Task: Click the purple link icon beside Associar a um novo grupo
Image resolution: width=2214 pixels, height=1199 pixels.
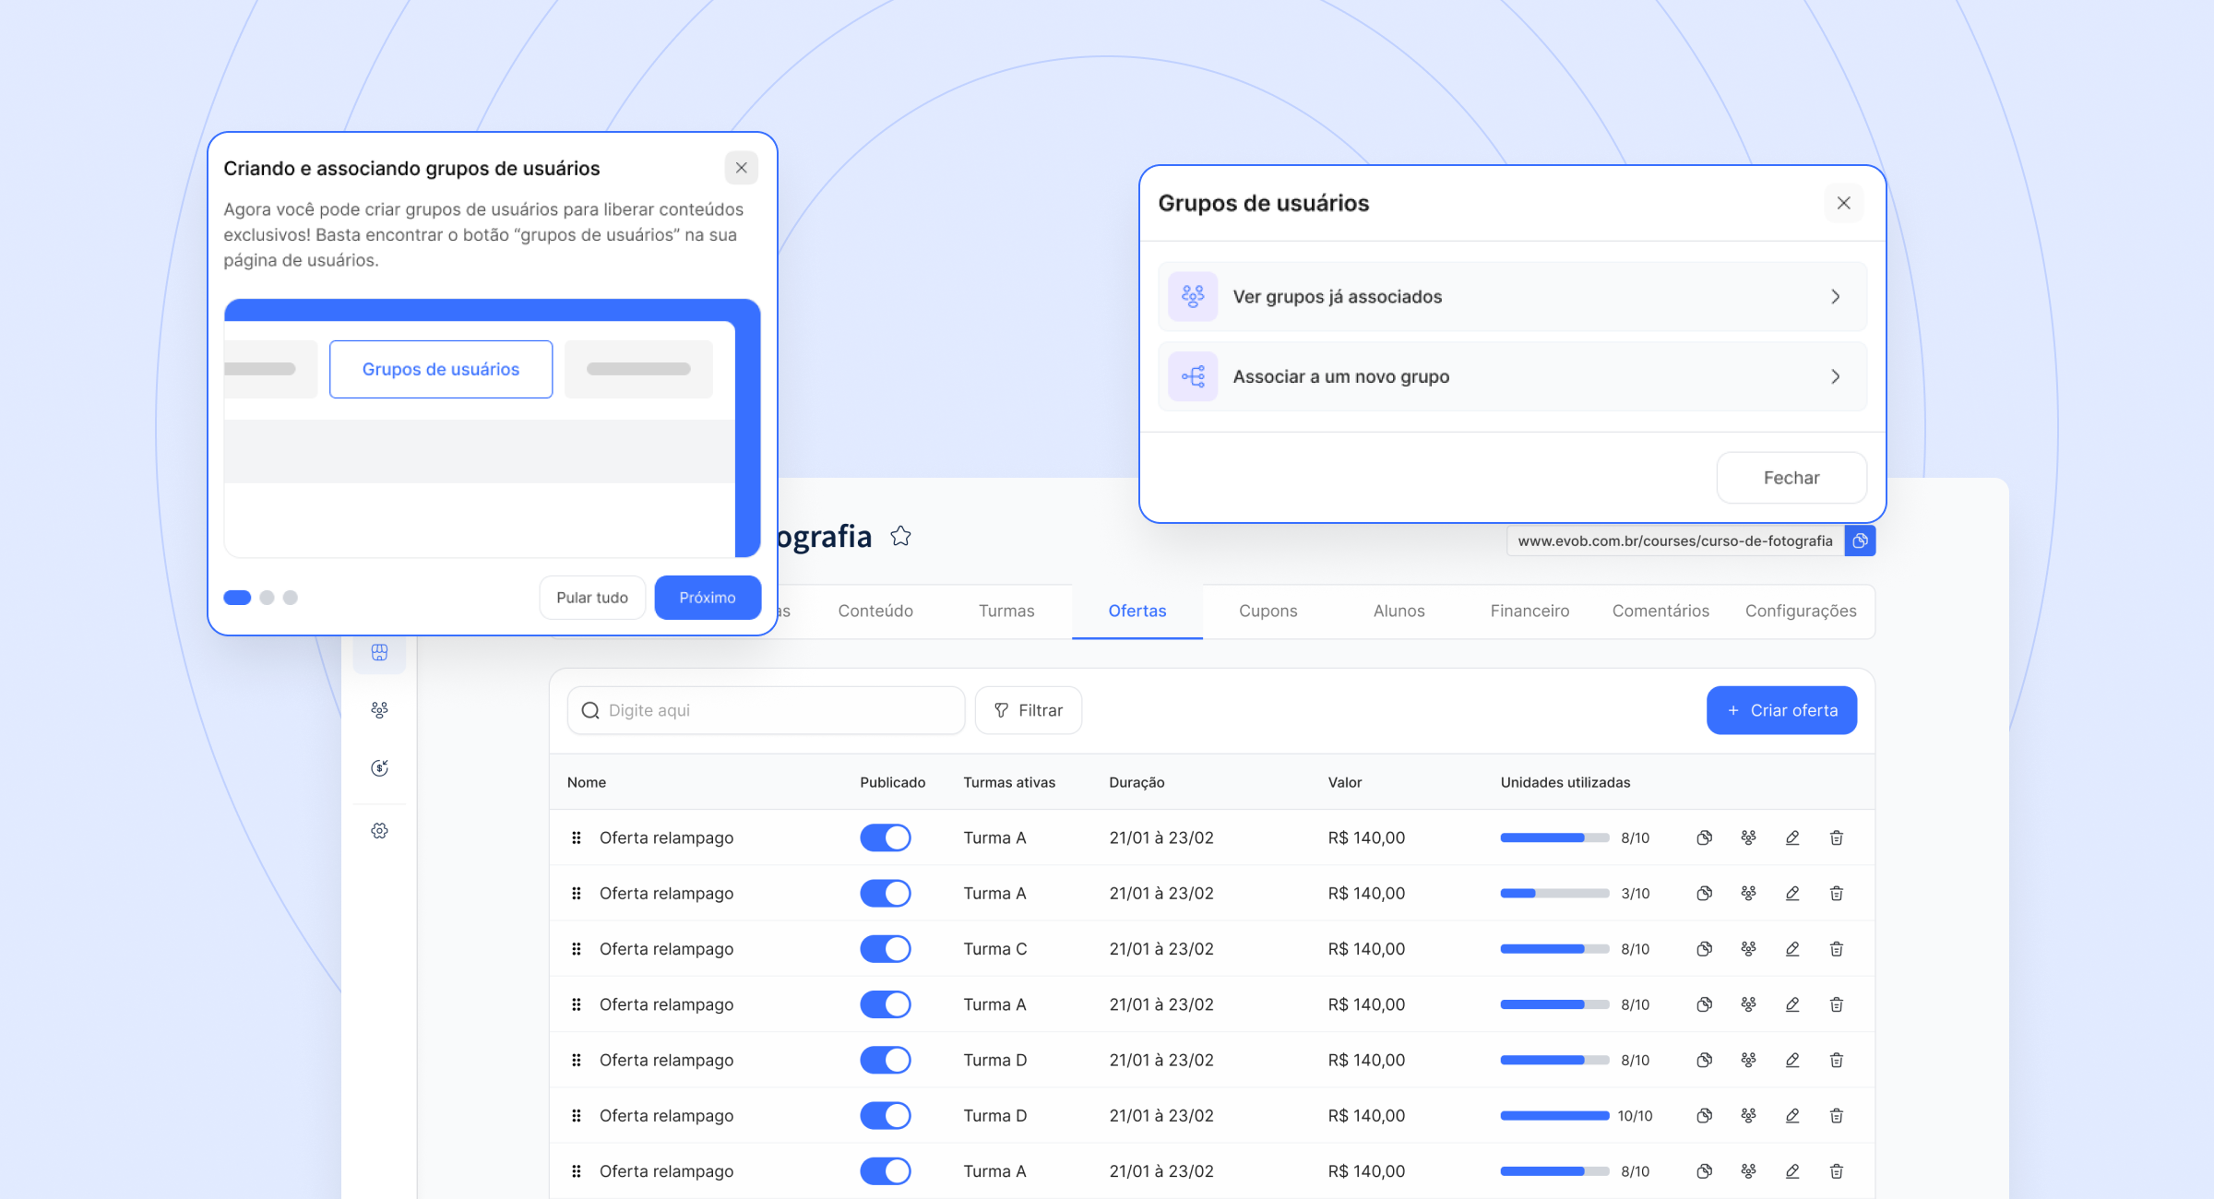Action: [1193, 376]
